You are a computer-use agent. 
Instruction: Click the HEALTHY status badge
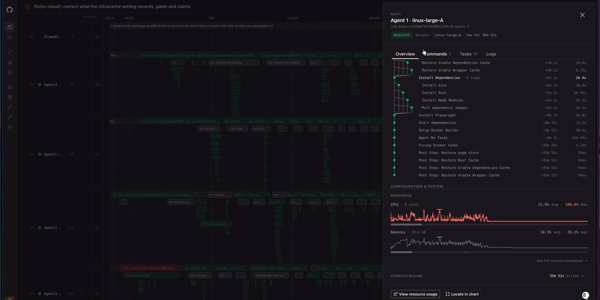pos(402,35)
